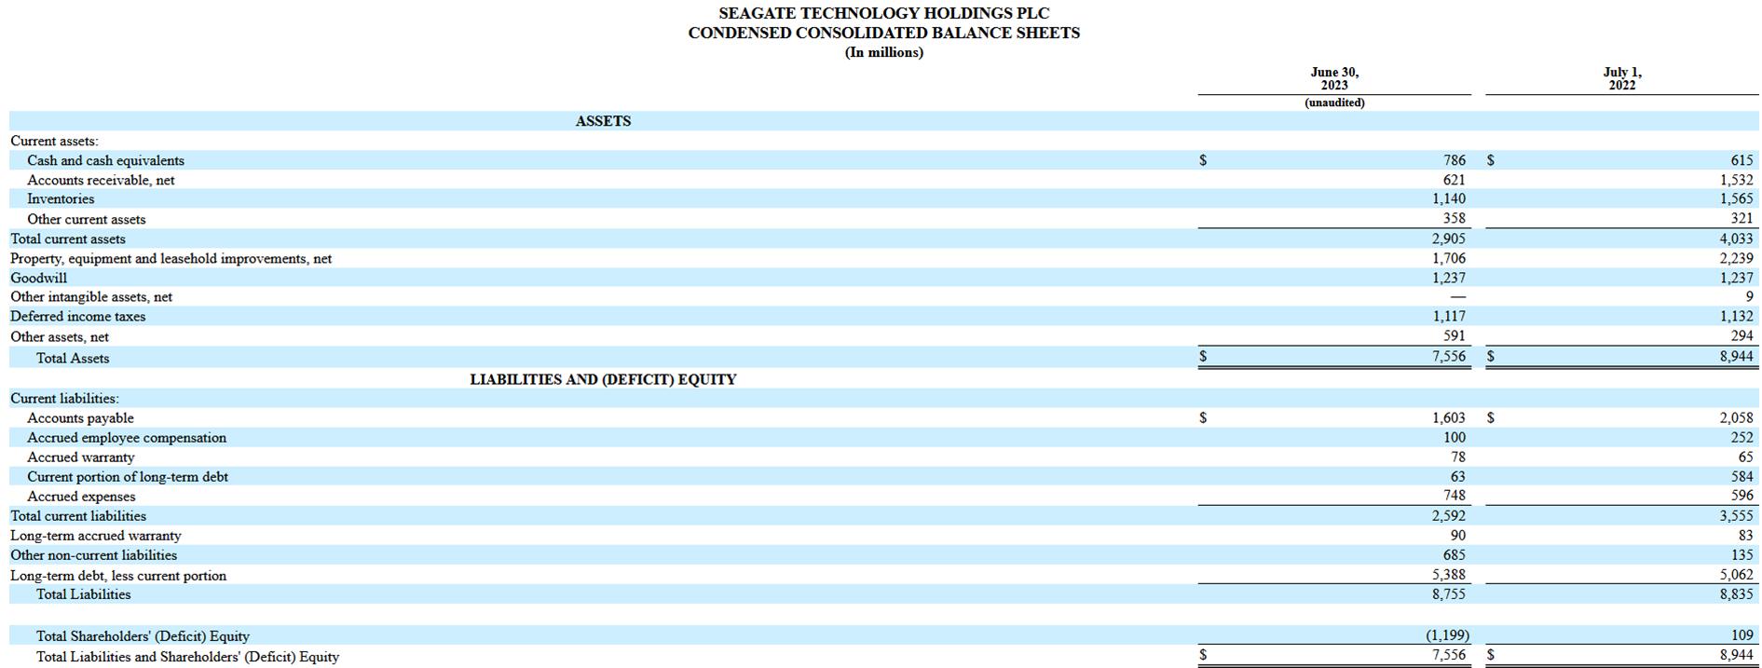Click 'Property, equipment and leasehold improvements, net'
The width and height of the screenshot is (1762, 668).
click(x=171, y=258)
